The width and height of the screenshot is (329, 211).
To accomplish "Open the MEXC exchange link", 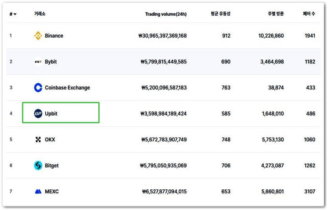I will click(x=52, y=192).
